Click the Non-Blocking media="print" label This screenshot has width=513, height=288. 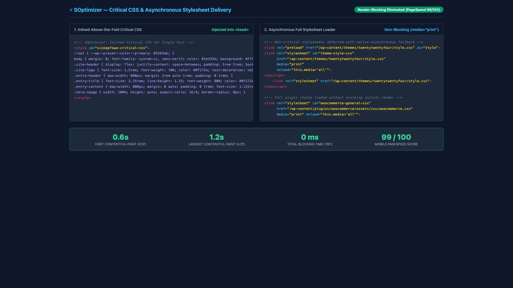point(411,30)
